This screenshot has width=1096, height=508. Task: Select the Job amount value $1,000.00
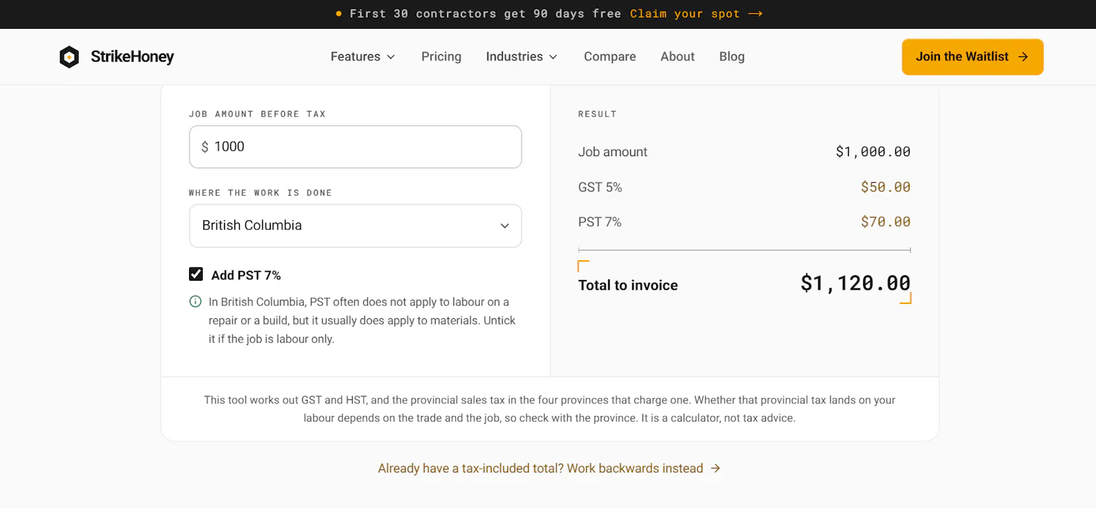873,152
